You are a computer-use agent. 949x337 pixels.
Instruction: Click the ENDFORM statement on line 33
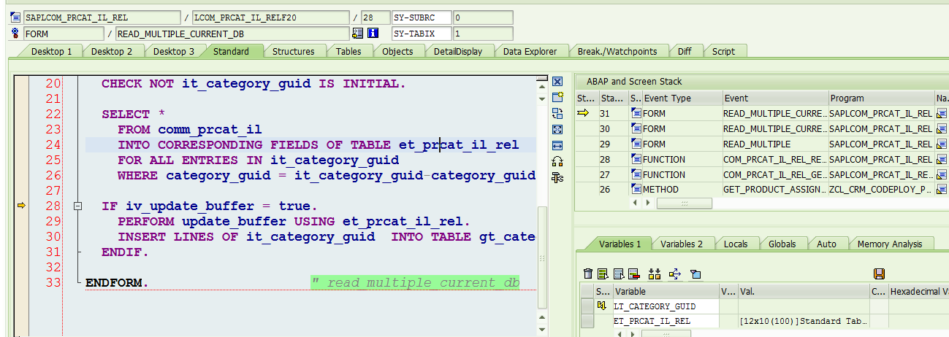[x=117, y=282]
